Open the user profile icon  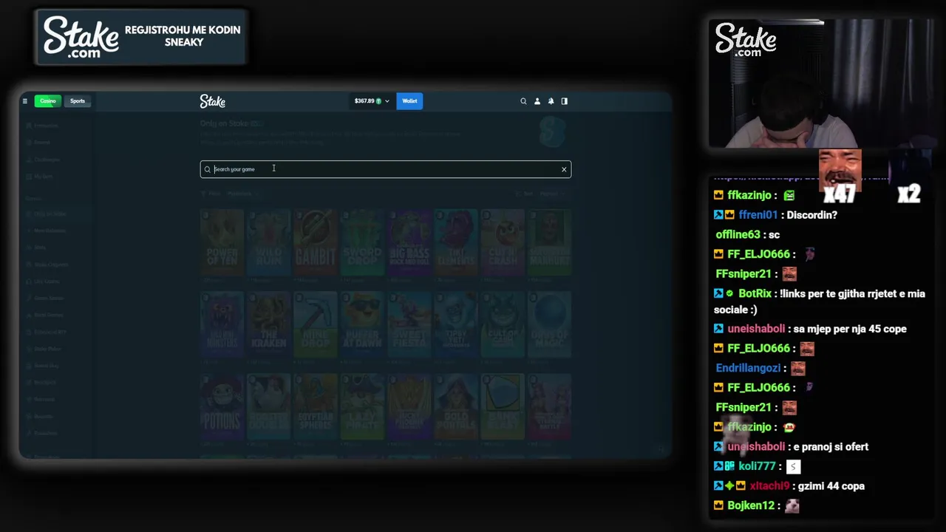point(537,101)
